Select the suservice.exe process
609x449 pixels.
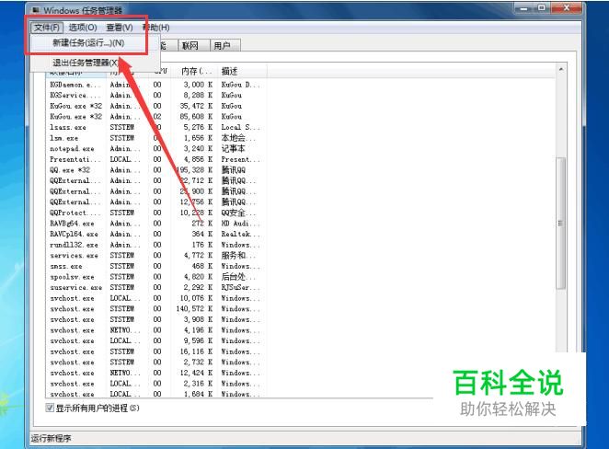pos(155,287)
